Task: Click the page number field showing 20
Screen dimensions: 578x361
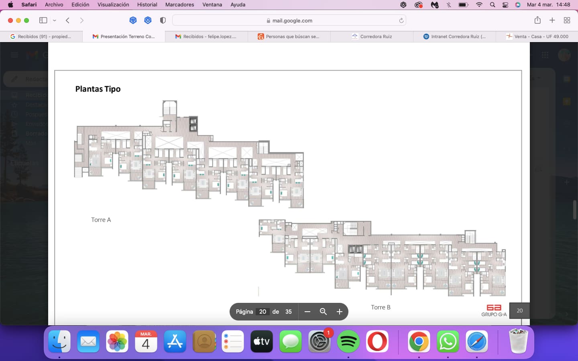Action: click(263, 312)
